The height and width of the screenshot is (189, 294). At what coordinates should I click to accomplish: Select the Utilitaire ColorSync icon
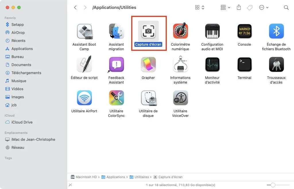coord(116,98)
